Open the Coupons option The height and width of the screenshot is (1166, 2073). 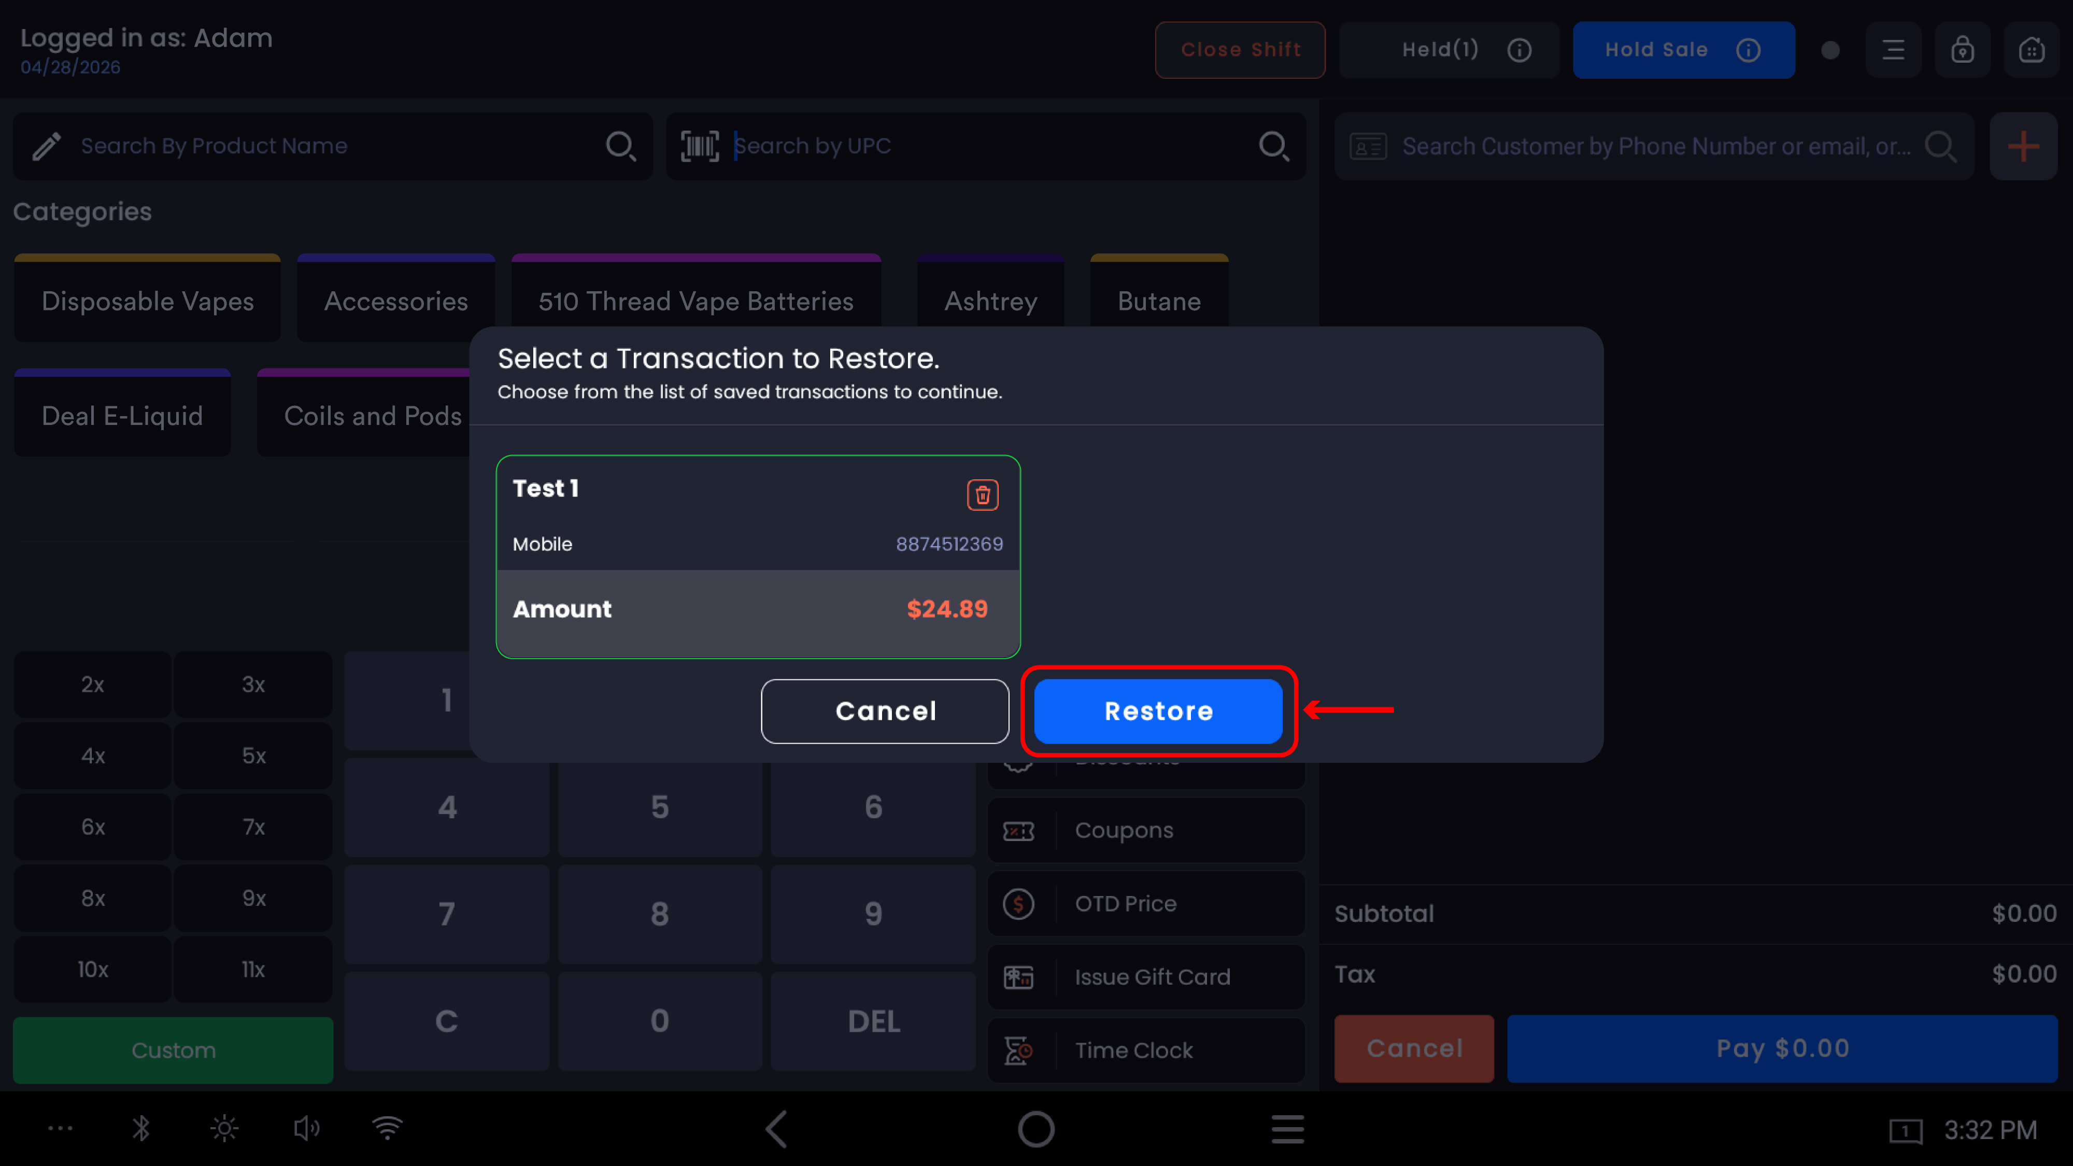click(1146, 830)
